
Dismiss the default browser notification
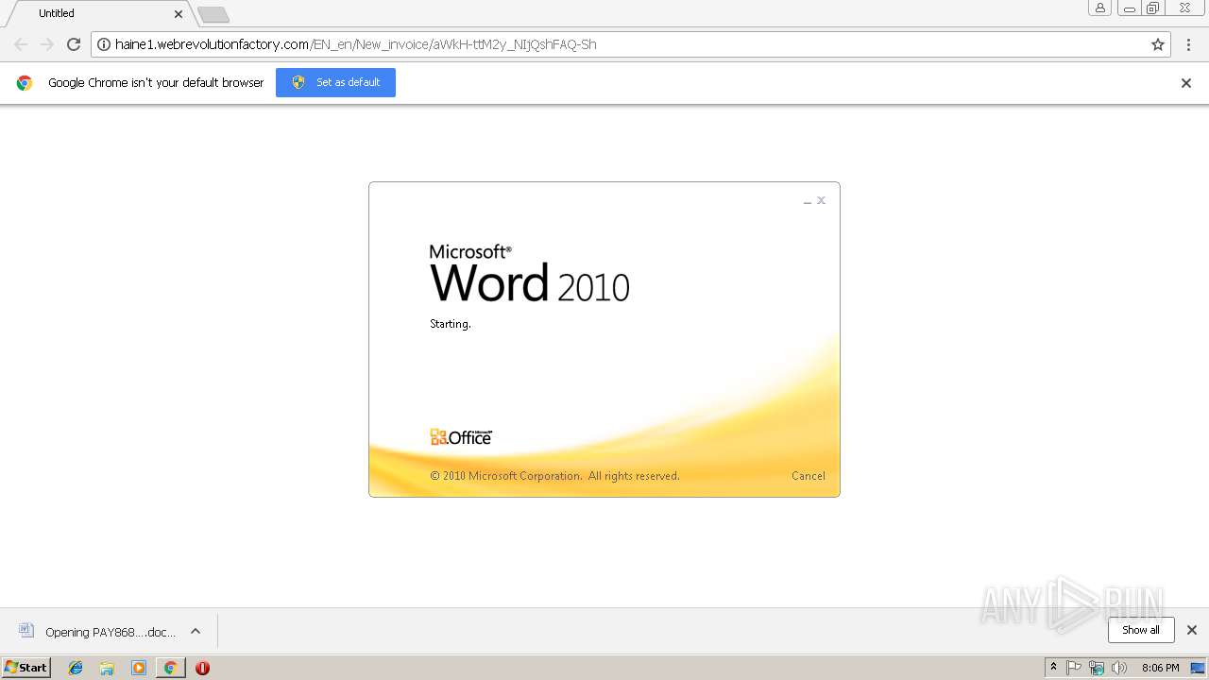pos(1186,83)
